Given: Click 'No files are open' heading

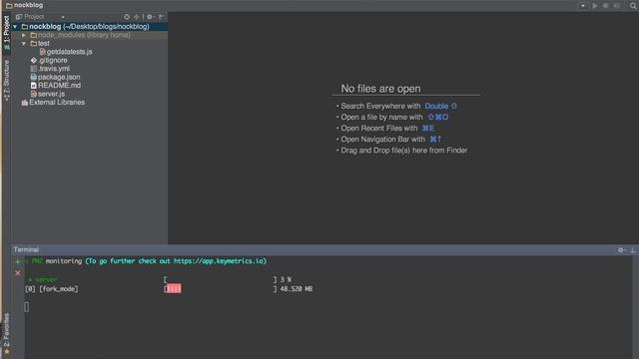Looking at the screenshot, I should click(380, 89).
